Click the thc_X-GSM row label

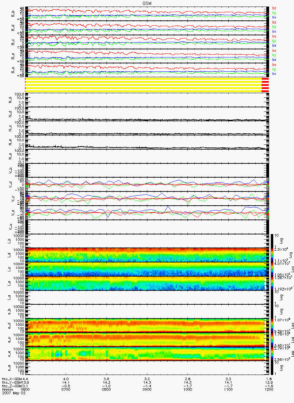point(12,379)
